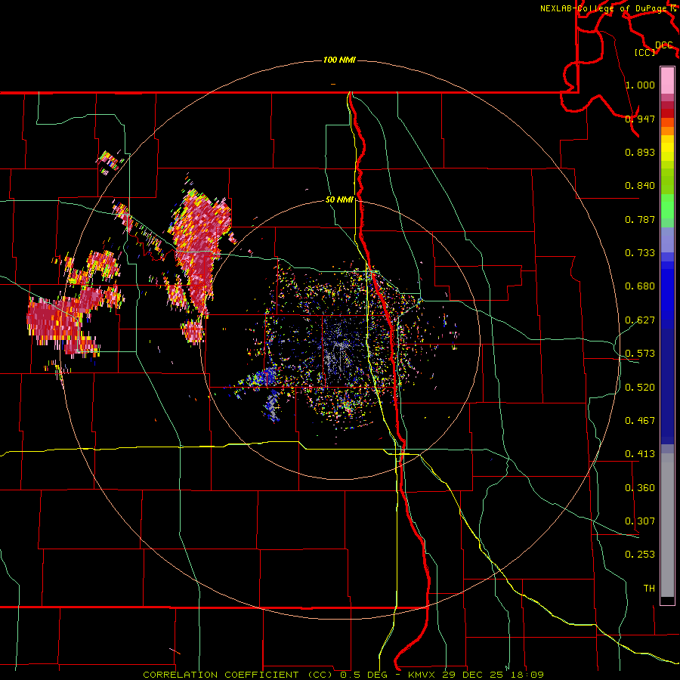Click the KMVX station identifier
The width and height of the screenshot is (680, 680).
tap(421, 675)
